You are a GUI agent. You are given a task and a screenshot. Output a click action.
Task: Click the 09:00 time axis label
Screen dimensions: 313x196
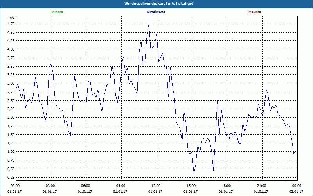[121, 186]
